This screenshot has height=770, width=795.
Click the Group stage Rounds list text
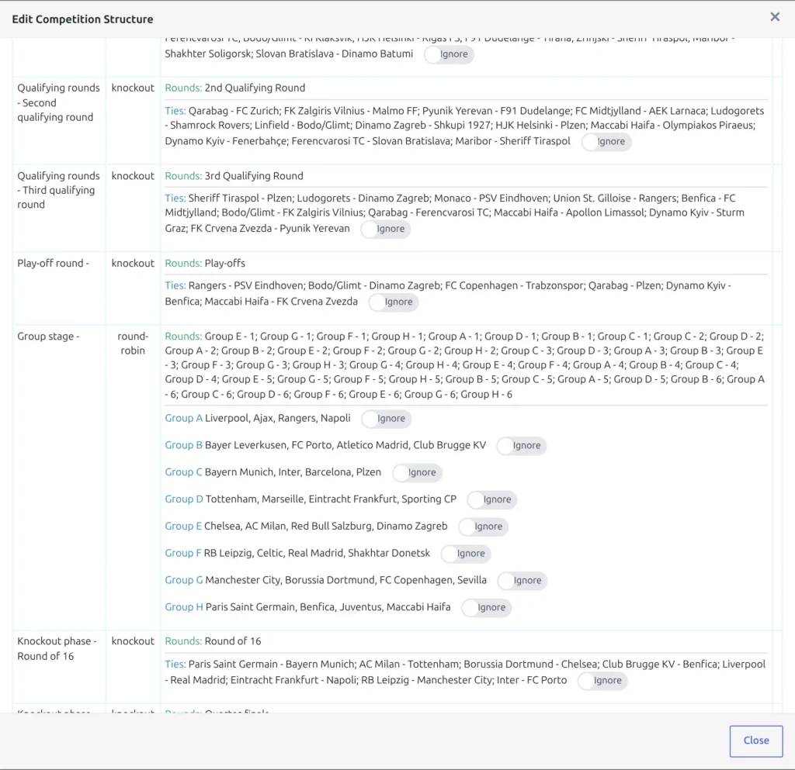click(x=465, y=365)
